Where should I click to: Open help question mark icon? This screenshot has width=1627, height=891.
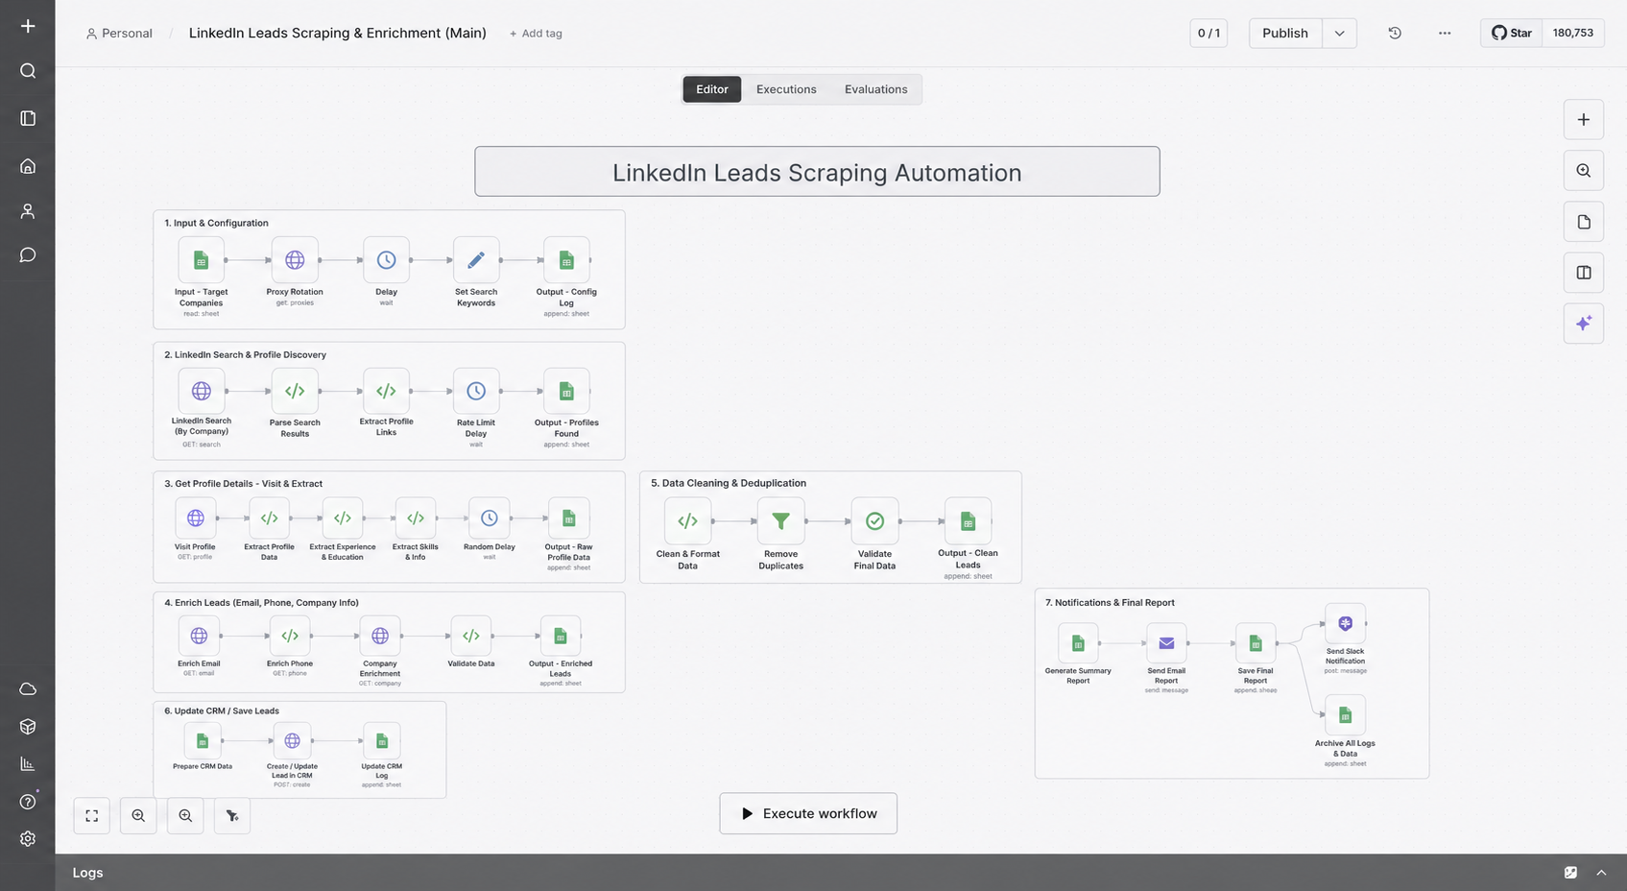pos(28,802)
